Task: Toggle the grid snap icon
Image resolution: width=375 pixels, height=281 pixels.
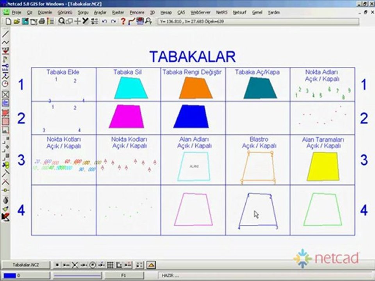Action: coord(110,265)
